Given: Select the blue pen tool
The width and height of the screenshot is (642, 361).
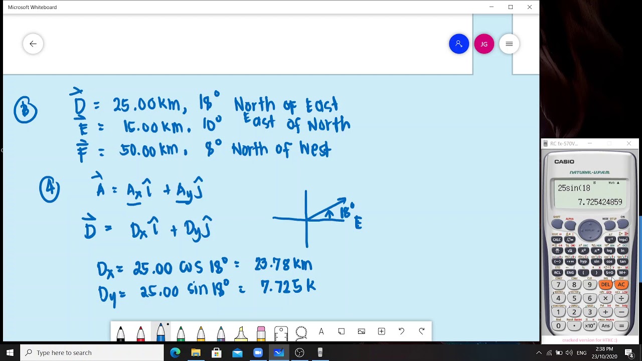Looking at the screenshot, I should (x=160, y=332).
